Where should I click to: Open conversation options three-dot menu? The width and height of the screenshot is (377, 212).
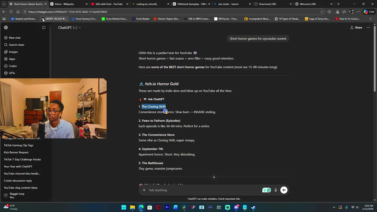tap(368, 27)
